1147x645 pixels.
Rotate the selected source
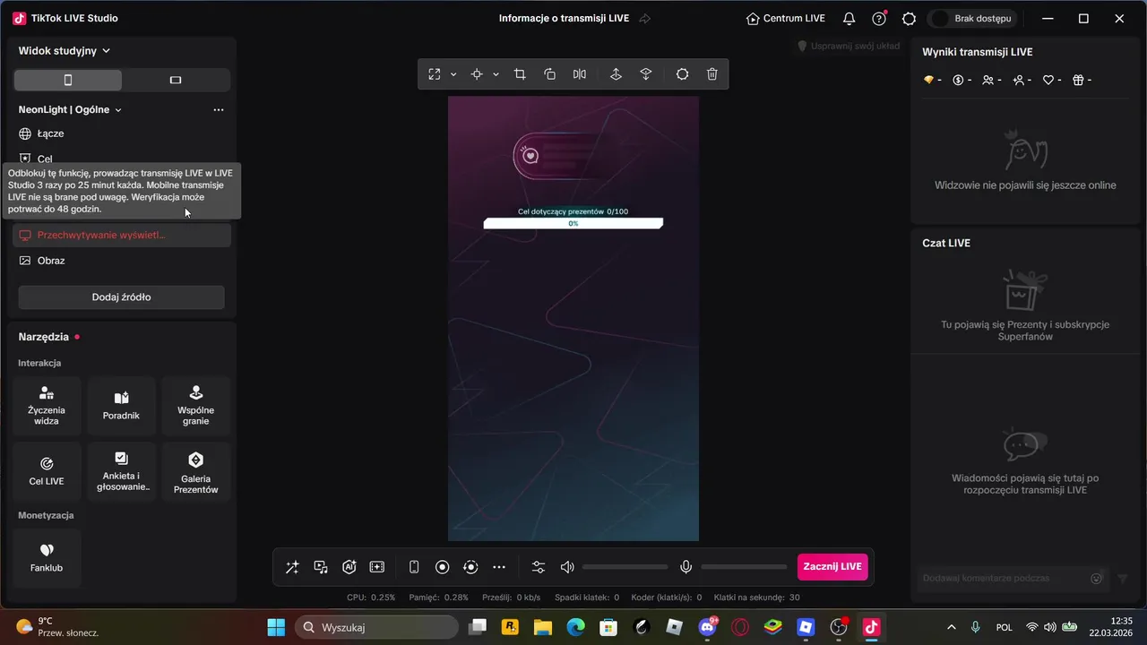click(x=550, y=74)
